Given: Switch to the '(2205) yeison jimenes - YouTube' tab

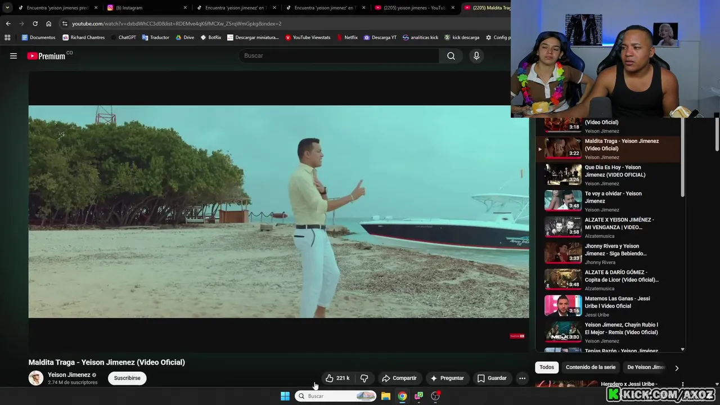Looking at the screenshot, I should [415, 8].
